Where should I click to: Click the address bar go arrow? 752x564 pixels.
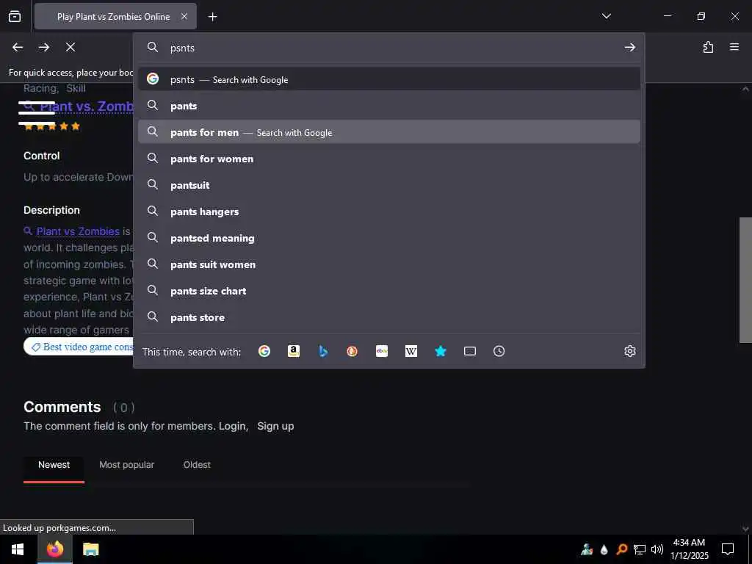pos(629,47)
